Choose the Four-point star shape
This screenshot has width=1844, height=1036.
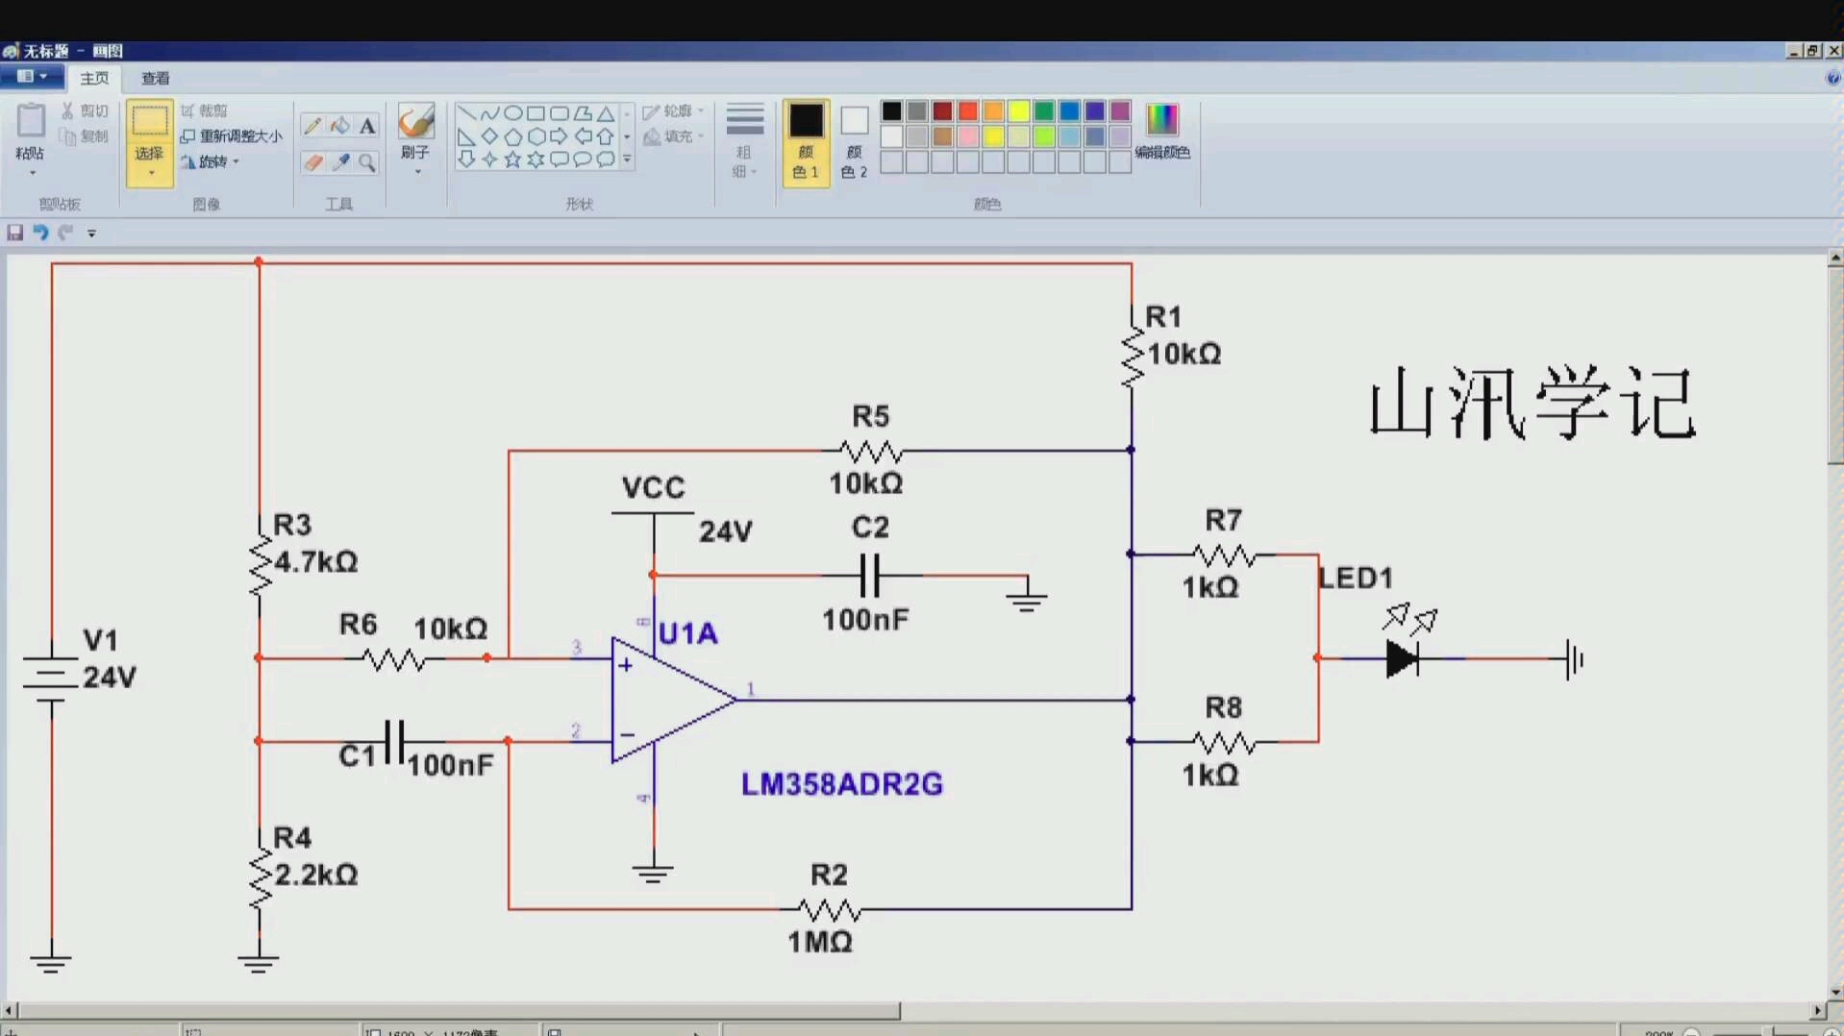tap(489, 160)
